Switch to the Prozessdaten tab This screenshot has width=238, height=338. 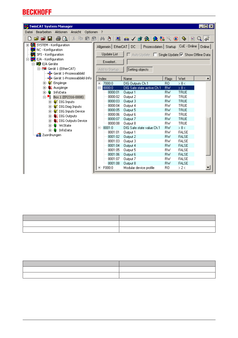click(153, 47)
